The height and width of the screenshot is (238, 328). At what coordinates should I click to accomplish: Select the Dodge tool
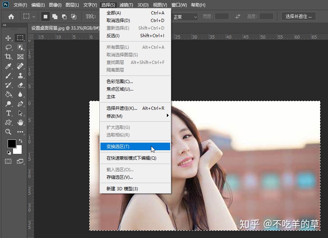[8, 104]
